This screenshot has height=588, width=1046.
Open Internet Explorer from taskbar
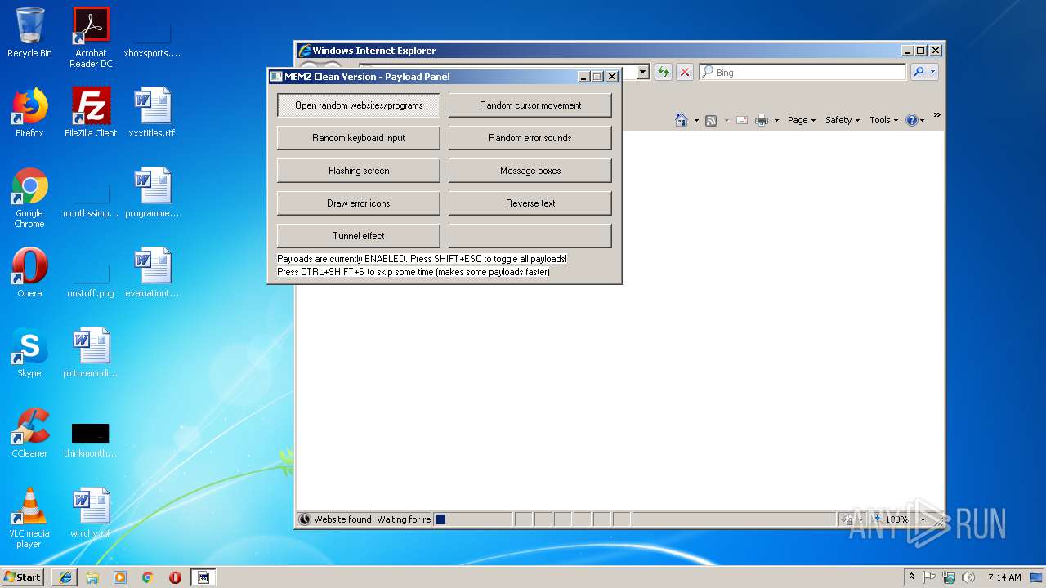[x=65, y=577]
